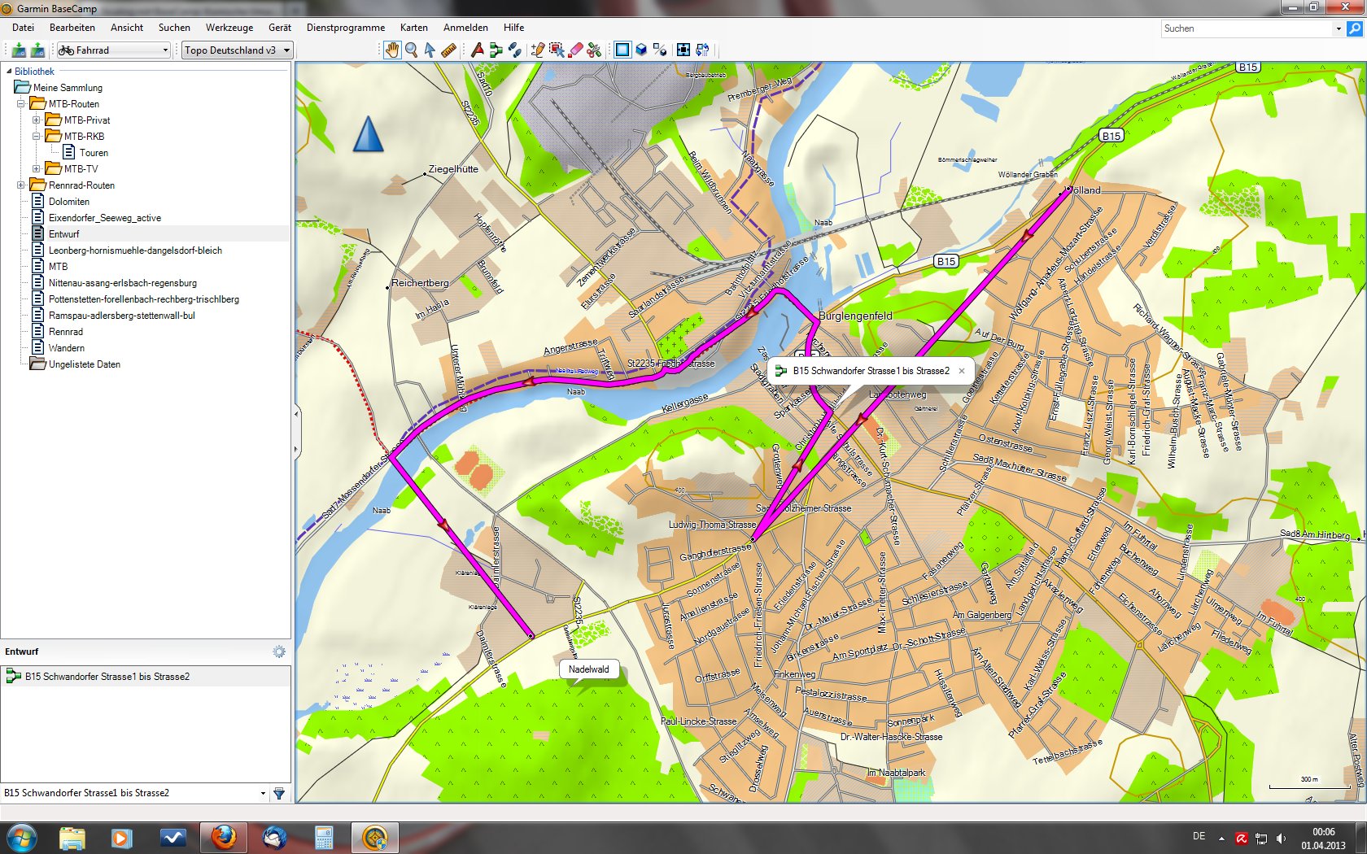Open the Fahrrad activity profile dropdown
The height and width of the screenshot is (854, 1367).
[x=113, y=50]
